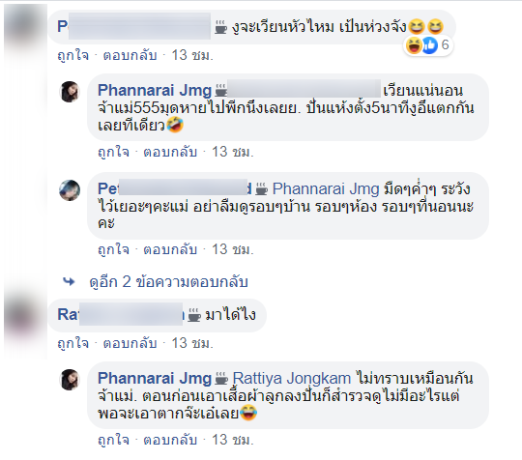Click the 13 ชม. timestamp of the last reply
This screenshot has height=460, width=522.
point(233,440)
